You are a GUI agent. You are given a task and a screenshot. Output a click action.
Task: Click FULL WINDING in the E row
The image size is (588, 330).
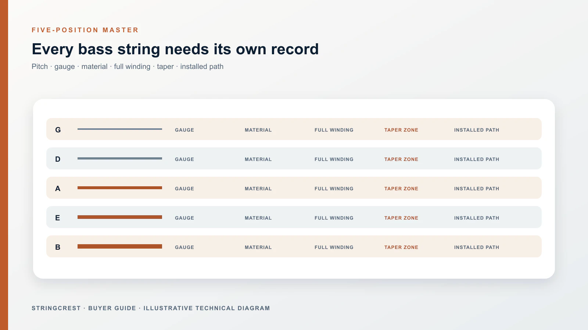pos(334,218)
